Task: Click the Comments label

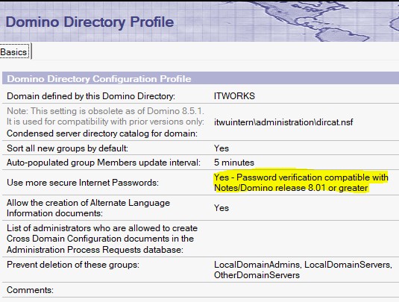Action: [x=30, y=290]
